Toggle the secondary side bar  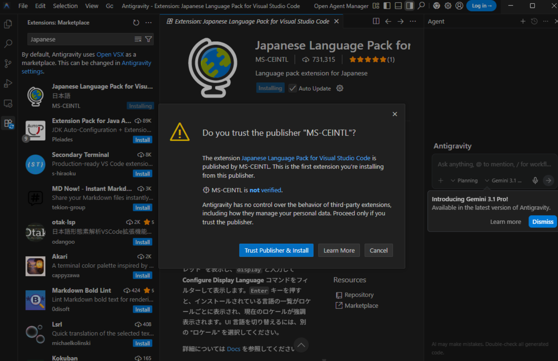[409, 6]
